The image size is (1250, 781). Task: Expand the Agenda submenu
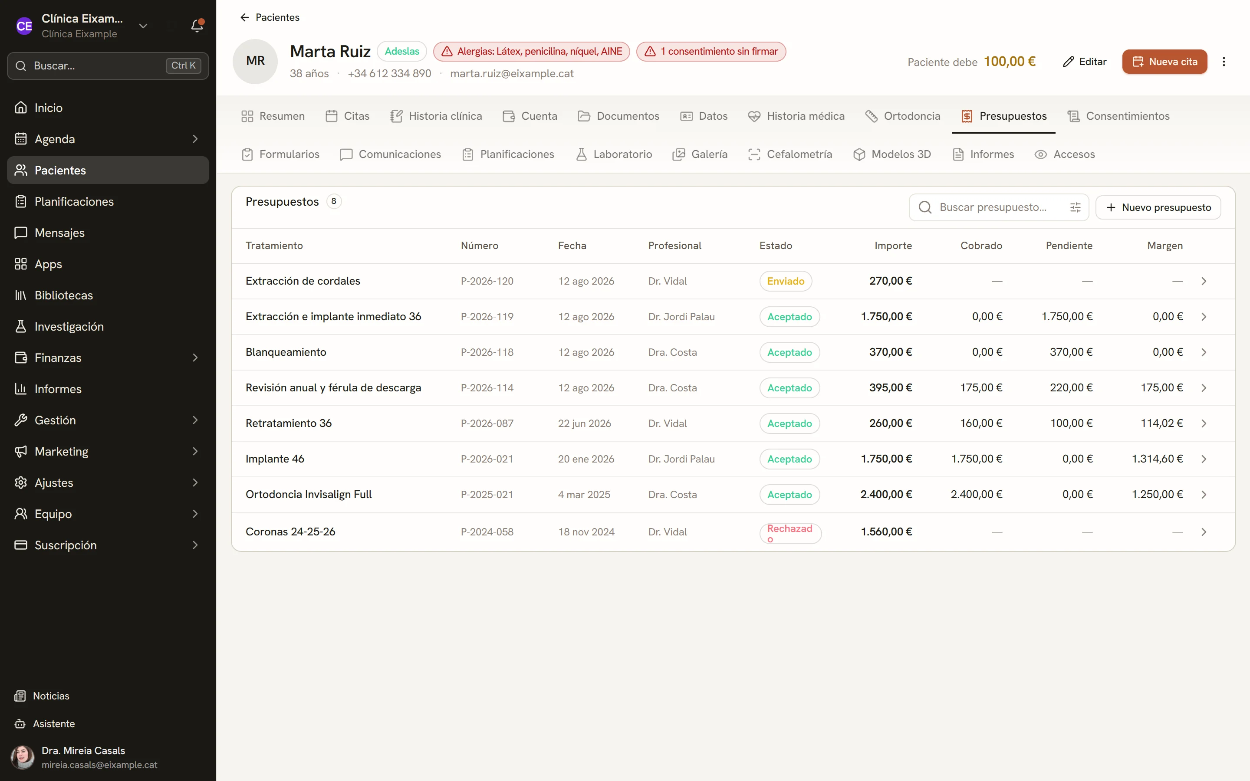(195, 139)
